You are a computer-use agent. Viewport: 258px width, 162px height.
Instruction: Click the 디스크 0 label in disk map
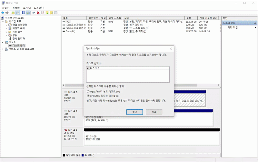(73, 92)
